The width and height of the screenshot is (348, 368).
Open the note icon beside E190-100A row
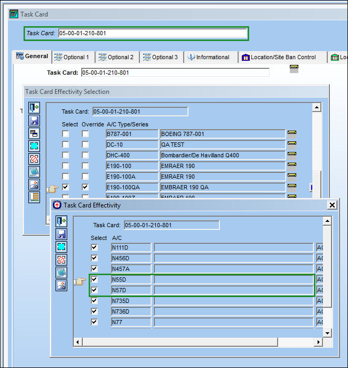(292, 176)
